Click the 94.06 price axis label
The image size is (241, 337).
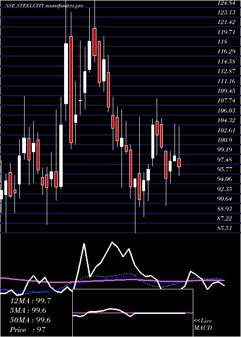[x=225, y=179]
